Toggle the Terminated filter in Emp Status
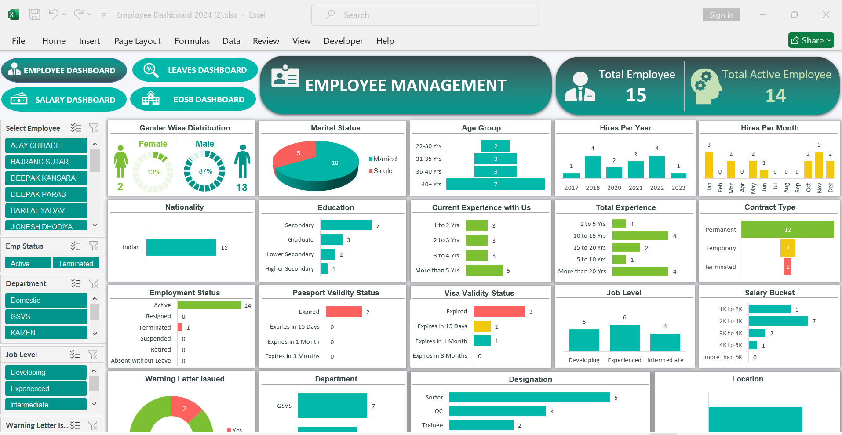 (76, 263)
